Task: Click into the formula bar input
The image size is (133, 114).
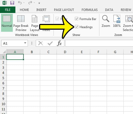Action: (99, 43)
